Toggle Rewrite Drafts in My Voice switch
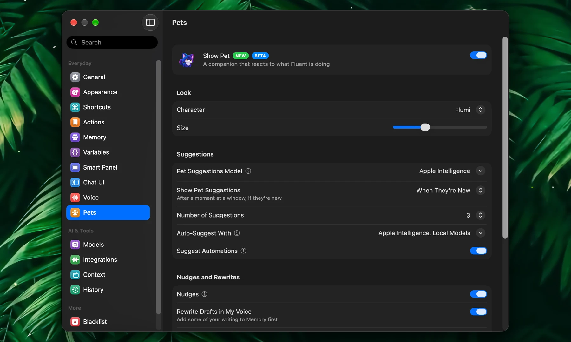This screenshot has width=571, height=342. click(x=478, y=312)
